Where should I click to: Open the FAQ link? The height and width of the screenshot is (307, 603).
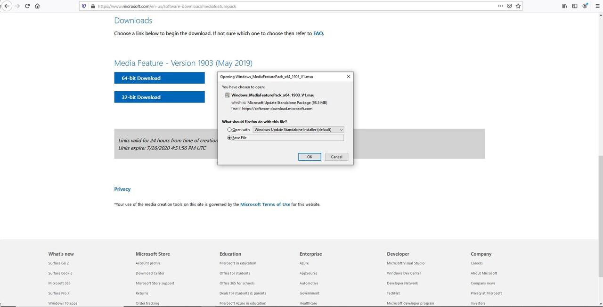point(318,33)
